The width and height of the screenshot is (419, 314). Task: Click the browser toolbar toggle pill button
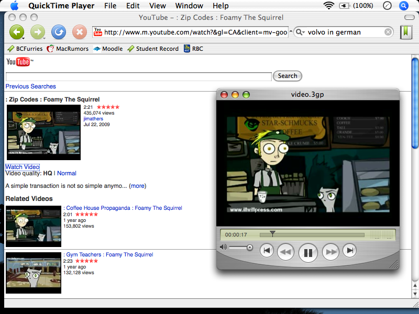point(410,17)
